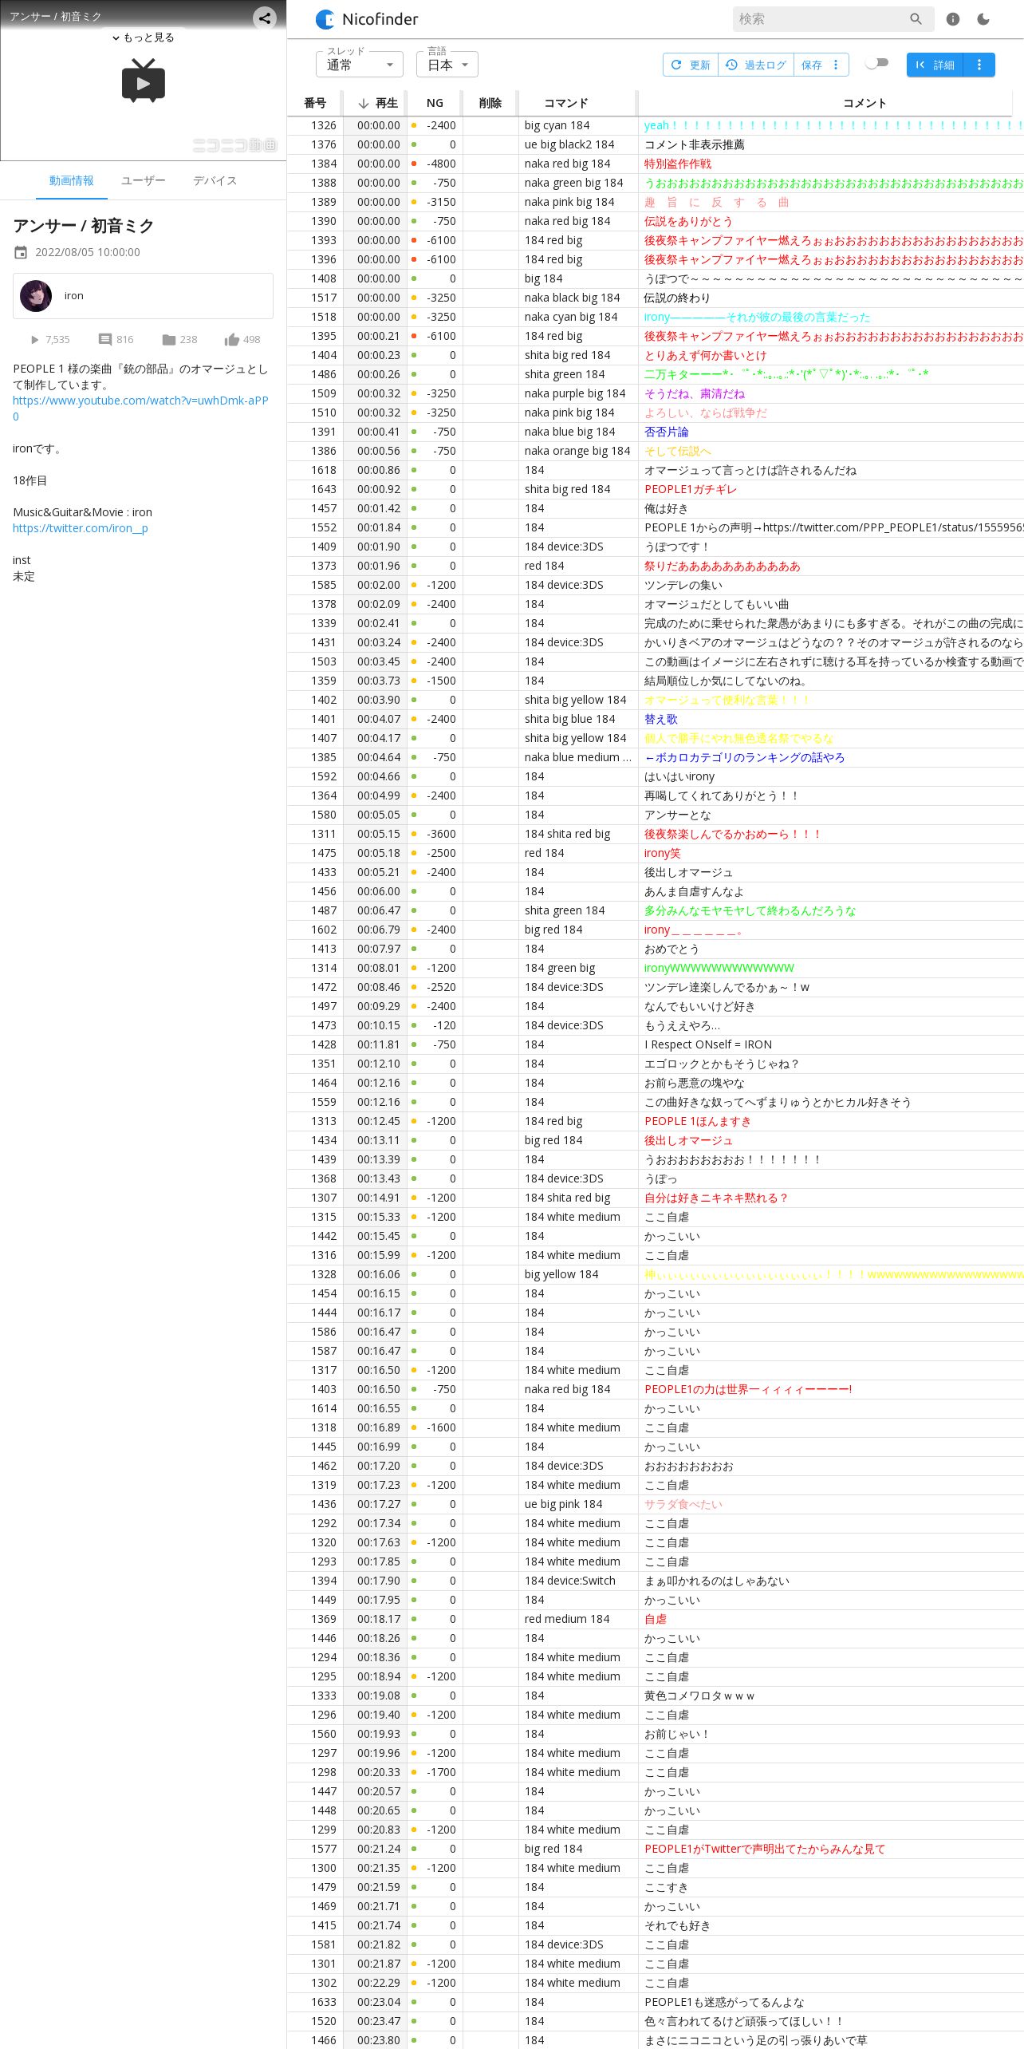Click comment 'それでも好き'
This screenshot has height=2049, width=1024.
(678, 1925)
